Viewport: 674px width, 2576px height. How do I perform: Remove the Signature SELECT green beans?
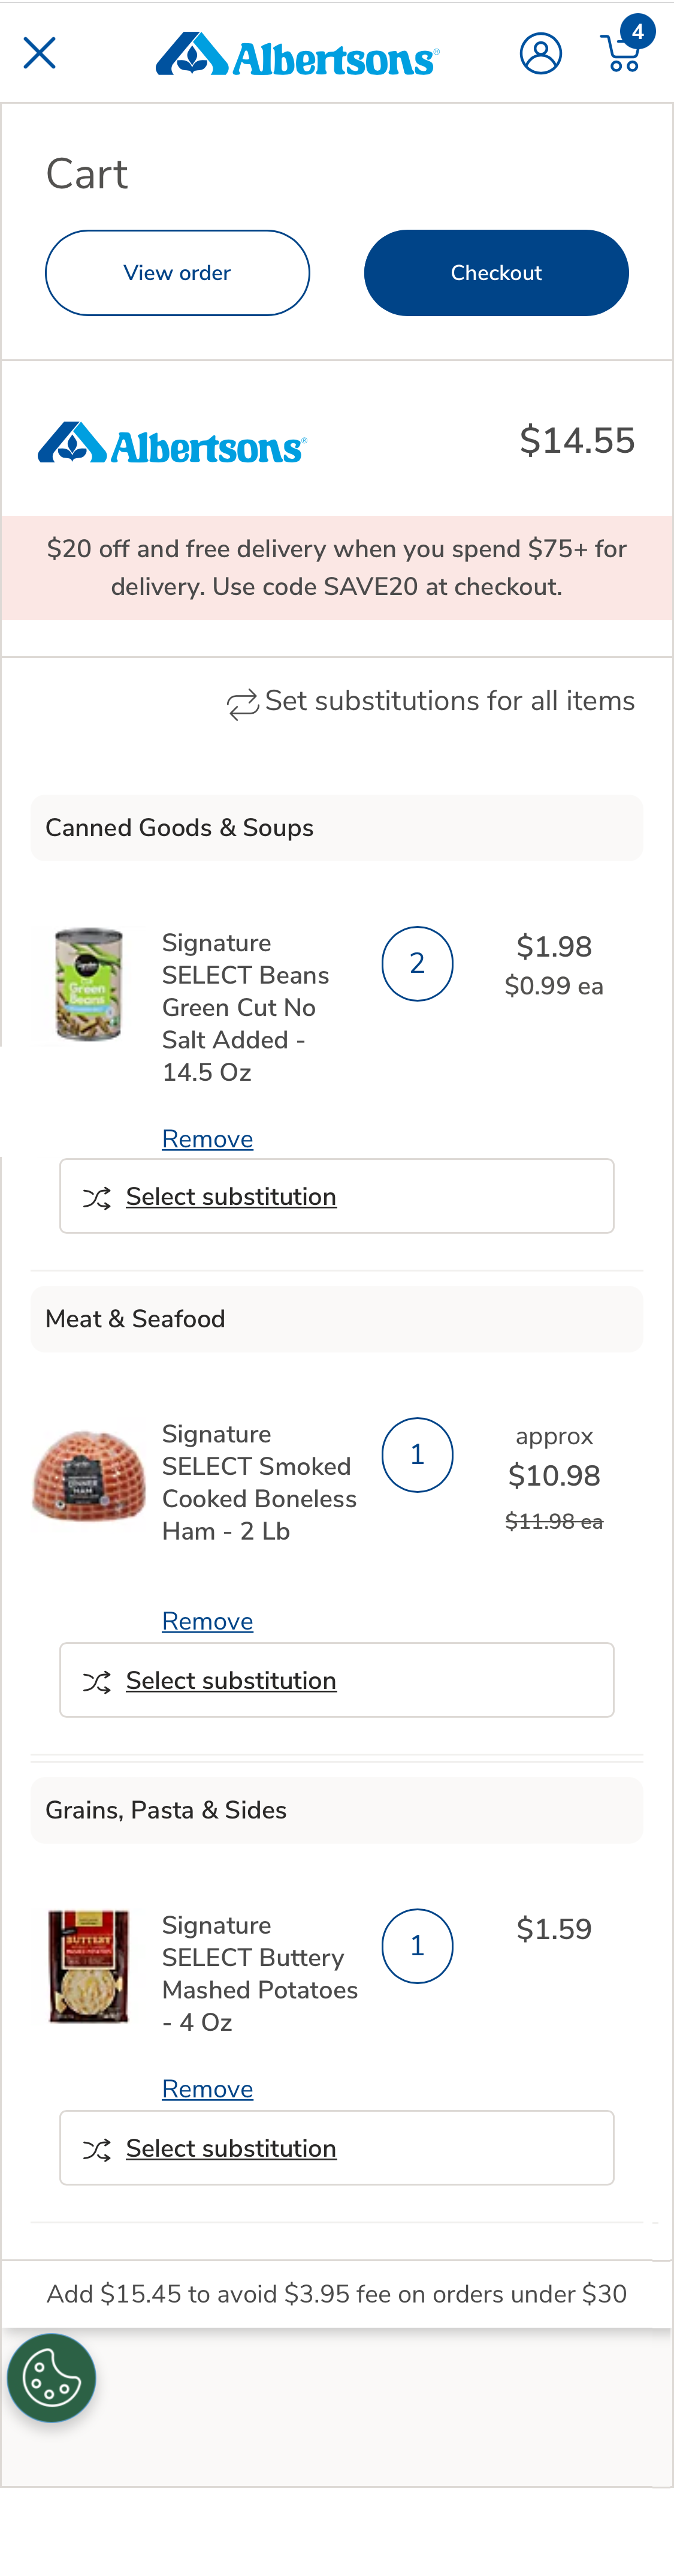[x=207, y=1139]
